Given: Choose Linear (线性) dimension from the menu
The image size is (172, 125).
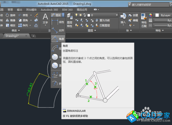Looking at the screenshot, I should [x=58, y=22].
